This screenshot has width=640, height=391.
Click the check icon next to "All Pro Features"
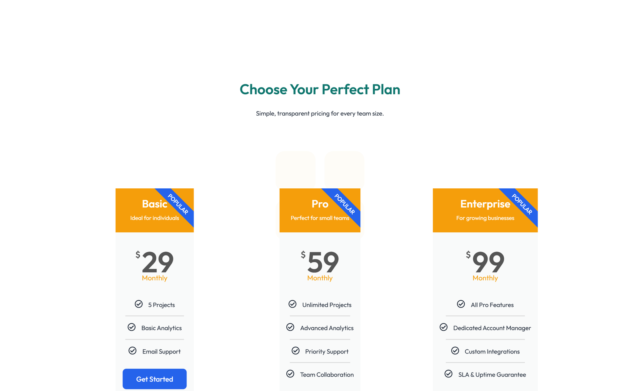pos(461,304)
